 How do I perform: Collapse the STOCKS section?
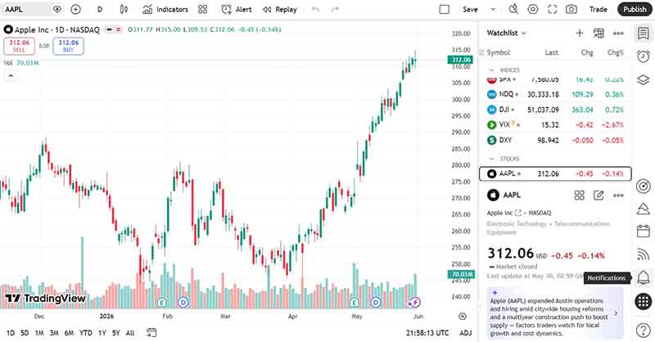tap(492, 159)
